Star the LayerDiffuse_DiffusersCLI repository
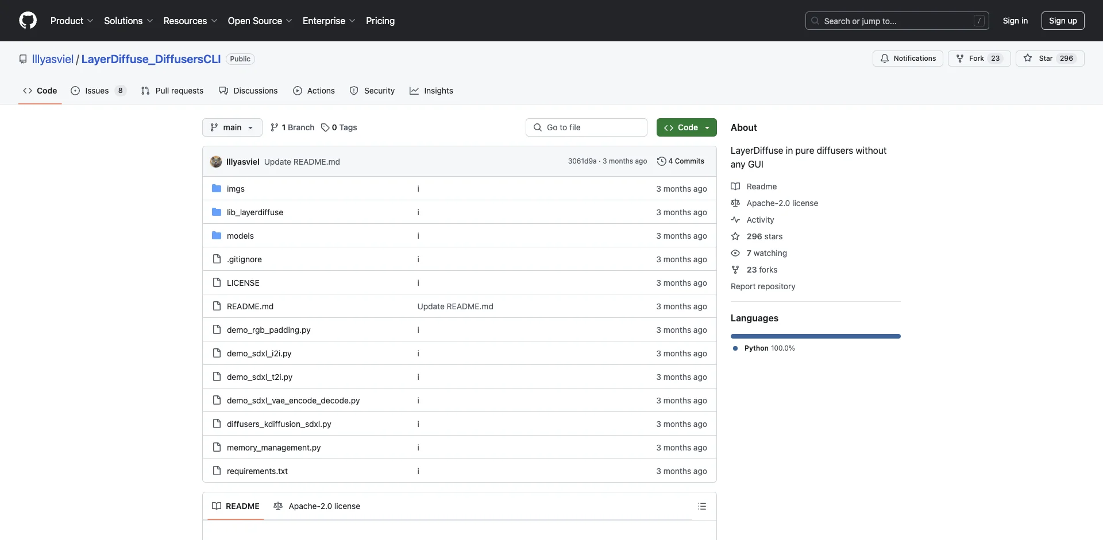Image resolution: width=1103 pixels, height=540 pixels. pyautogui.click(x=1050, y=59)
